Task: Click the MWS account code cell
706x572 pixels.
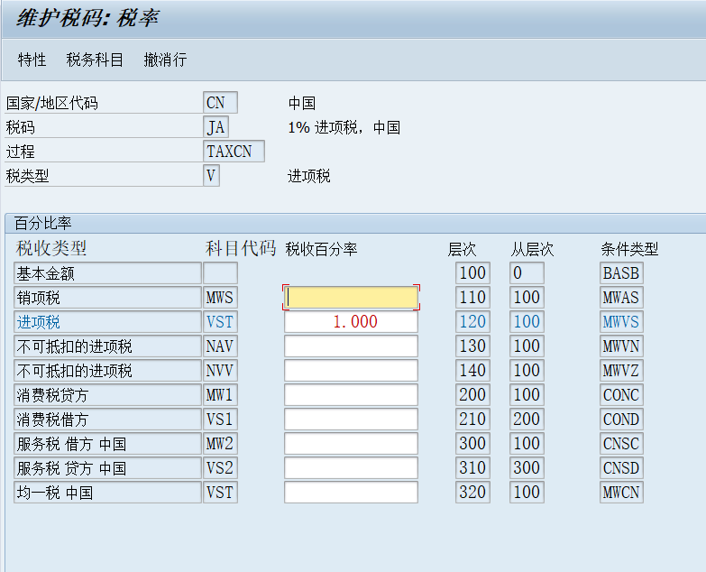Action: 220,297
